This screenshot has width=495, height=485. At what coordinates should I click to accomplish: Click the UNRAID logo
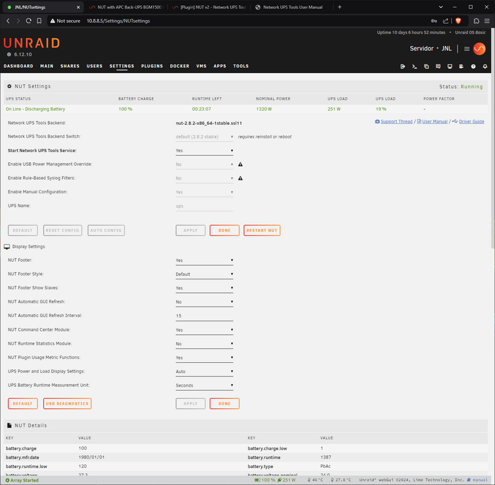(x=32, y=43)
